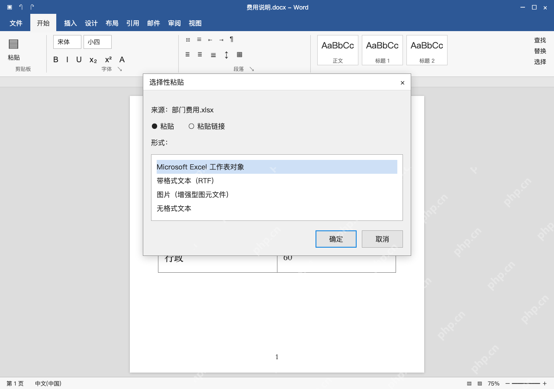554x389 pixels.
Task: Show paragraph marks
Action: tap(232, 39)
